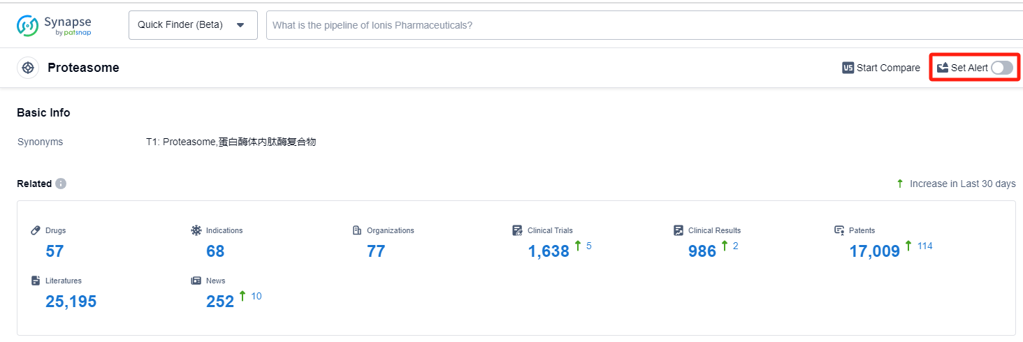Enable the Set Alert toggle switch

(1001, 68)
